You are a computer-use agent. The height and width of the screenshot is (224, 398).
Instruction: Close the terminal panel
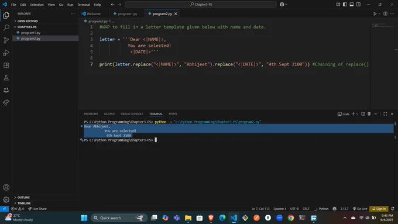392,114
